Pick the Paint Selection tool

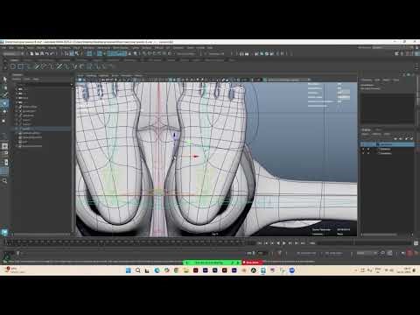pyautogui.click(x=4, y=95)
